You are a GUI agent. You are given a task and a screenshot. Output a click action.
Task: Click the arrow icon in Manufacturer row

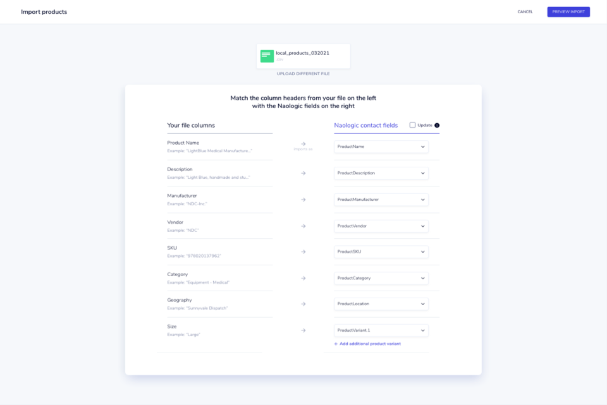pyautogui.click(x=303, y=200)
